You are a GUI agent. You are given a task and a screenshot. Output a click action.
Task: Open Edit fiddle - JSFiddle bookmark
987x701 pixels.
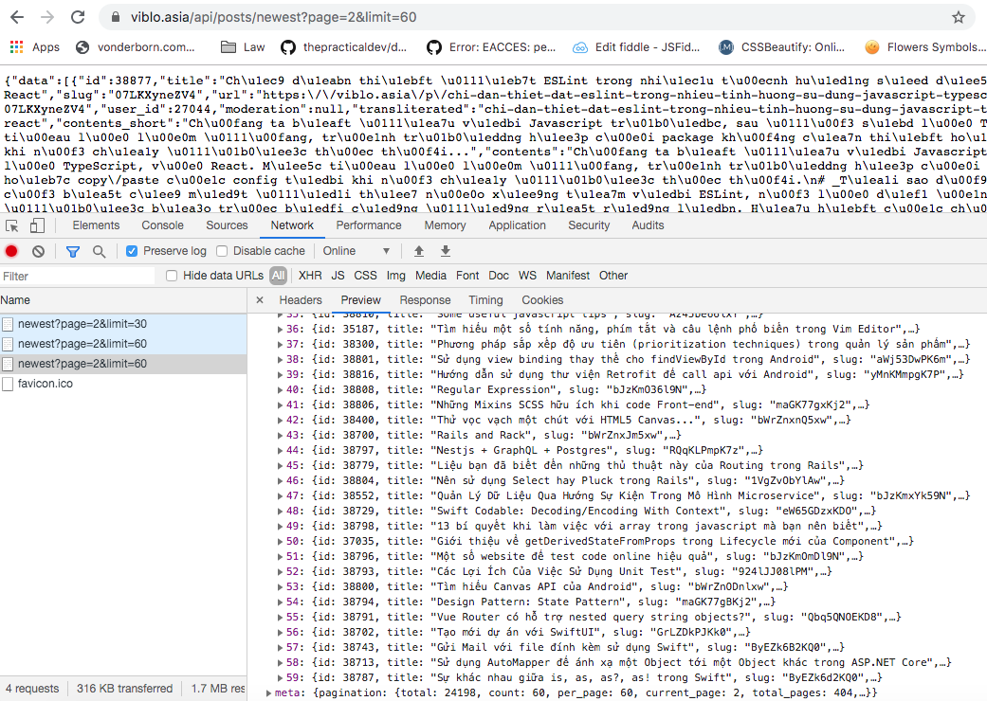636,47
